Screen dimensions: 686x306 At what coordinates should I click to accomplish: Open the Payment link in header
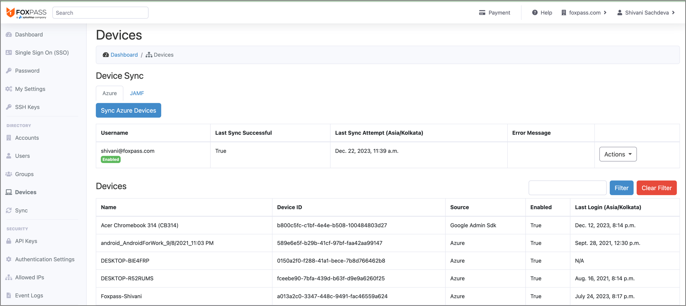point(495,12)
